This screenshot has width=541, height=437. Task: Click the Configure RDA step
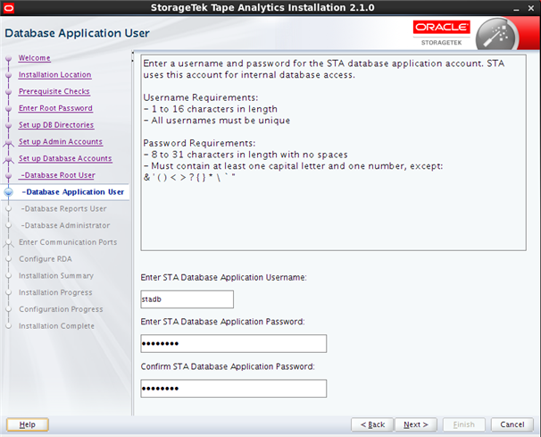[x=46, y=259]
